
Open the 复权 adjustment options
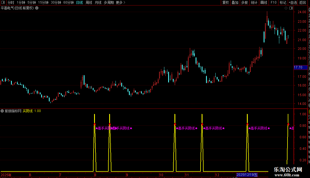click(226, 2)
